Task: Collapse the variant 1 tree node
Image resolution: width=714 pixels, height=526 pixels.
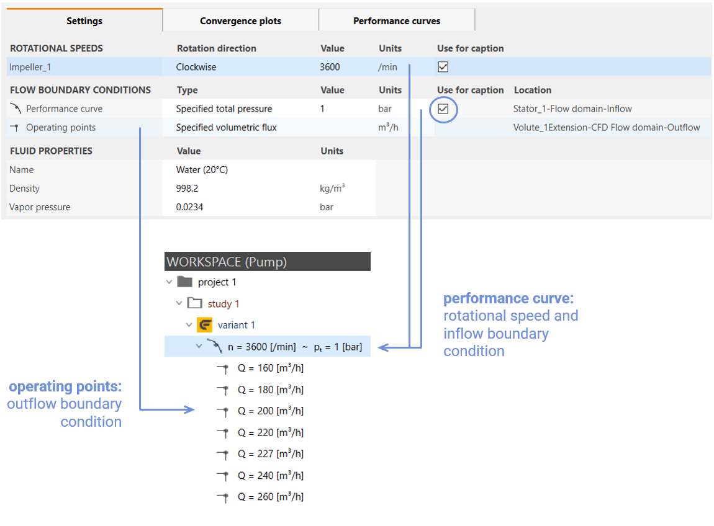Action: [x=189, y=325]
